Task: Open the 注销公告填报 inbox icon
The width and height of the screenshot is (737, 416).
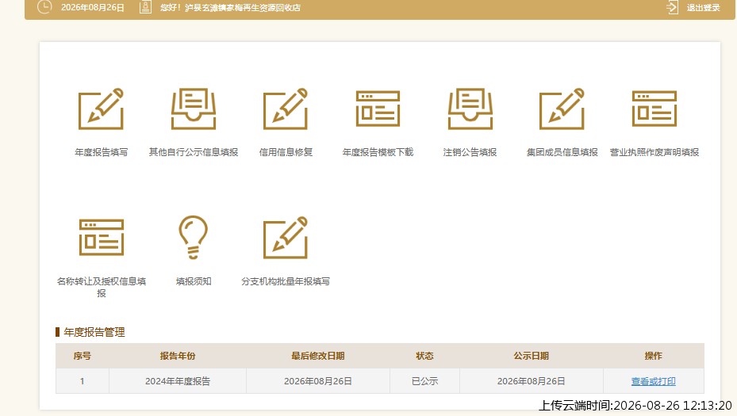Action: [x=470, y=109]
